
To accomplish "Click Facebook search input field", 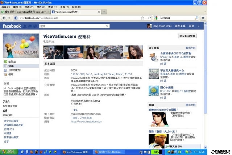I will tap(72, 26).
